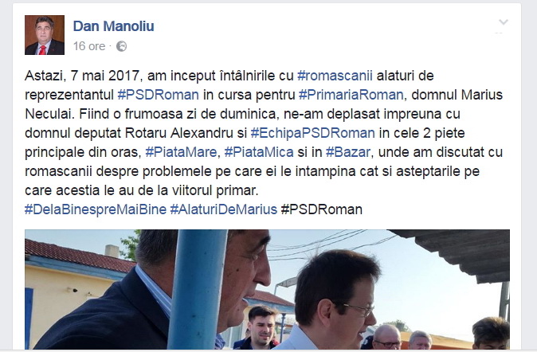Open the #Bazar hashtag

(x=348, y=152)
